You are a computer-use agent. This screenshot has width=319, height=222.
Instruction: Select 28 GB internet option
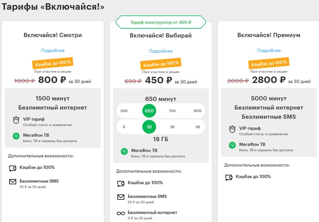point(172,127)
